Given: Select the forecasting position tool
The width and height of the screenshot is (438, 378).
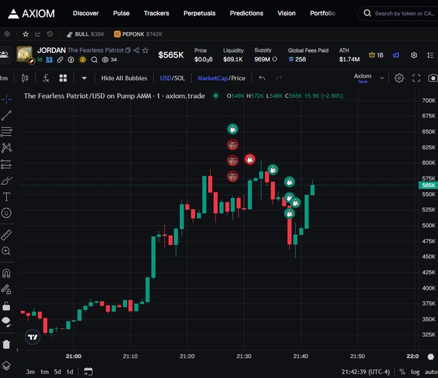Looking at the screenshot, I should 6,164.
